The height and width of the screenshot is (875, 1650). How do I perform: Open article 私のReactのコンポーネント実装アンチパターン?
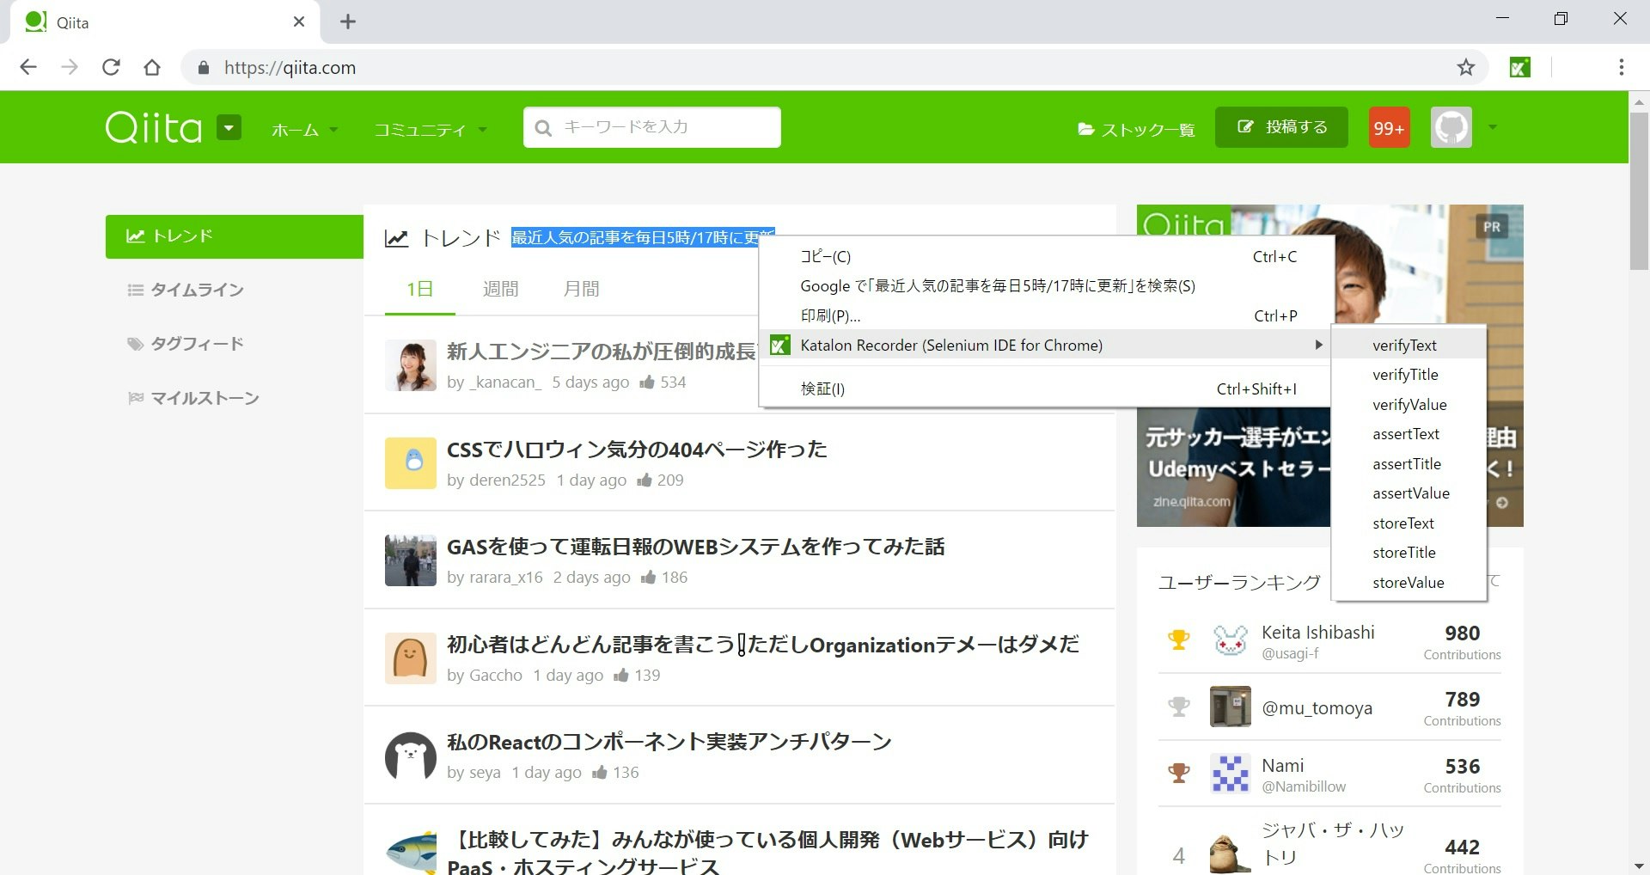pyautogui.click(x=669, y=742)
